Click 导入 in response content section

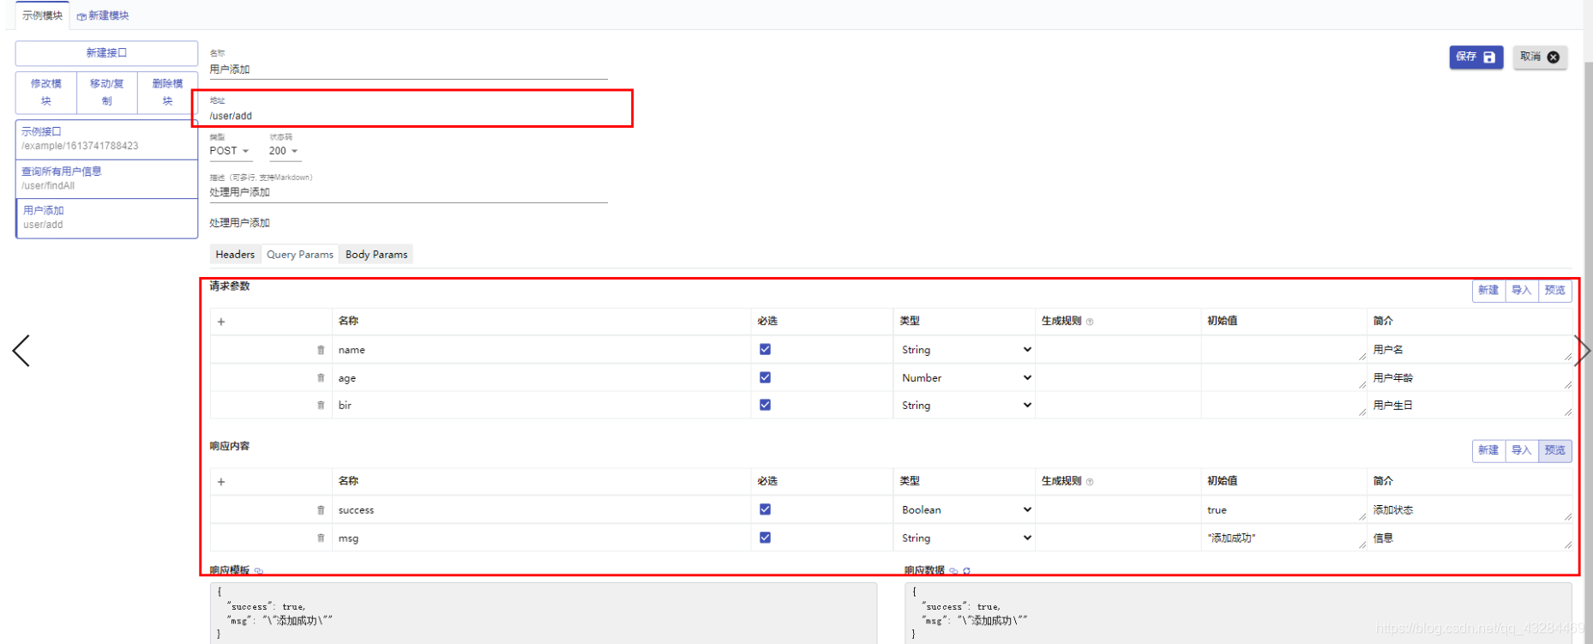click(1521, 451)
